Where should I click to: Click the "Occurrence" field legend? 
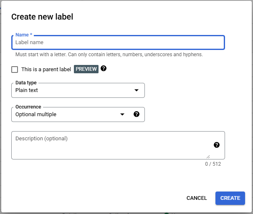28,107
